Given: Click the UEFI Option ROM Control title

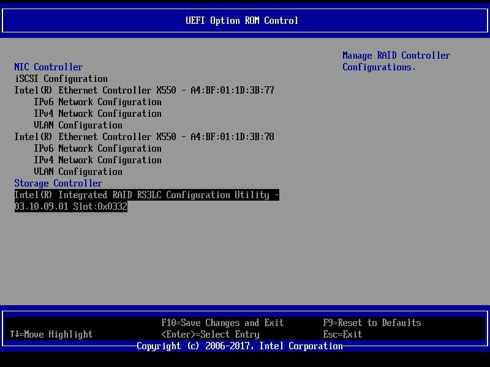Looking at the screenshot, I should point(242,21).
